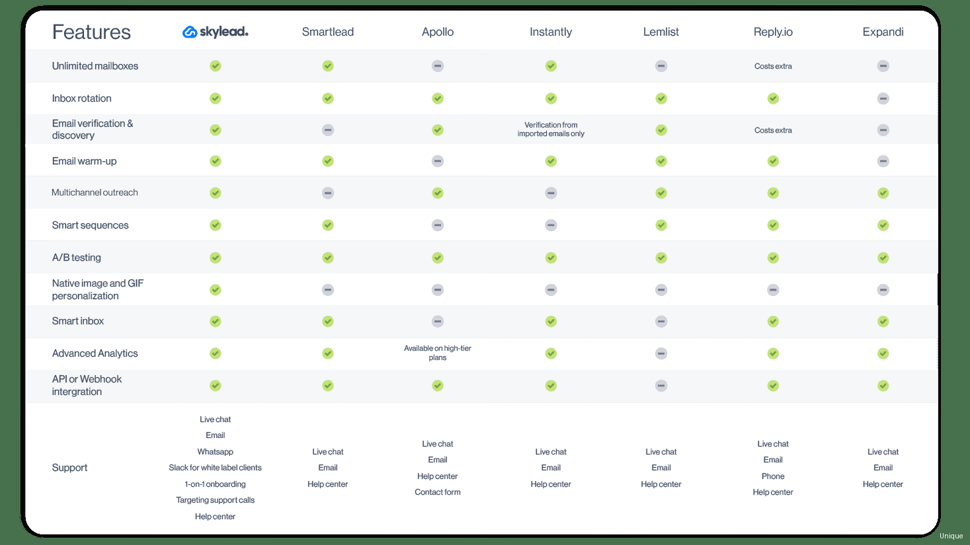
Task: Click the Skylead logo in header
Action: point(215,32)
